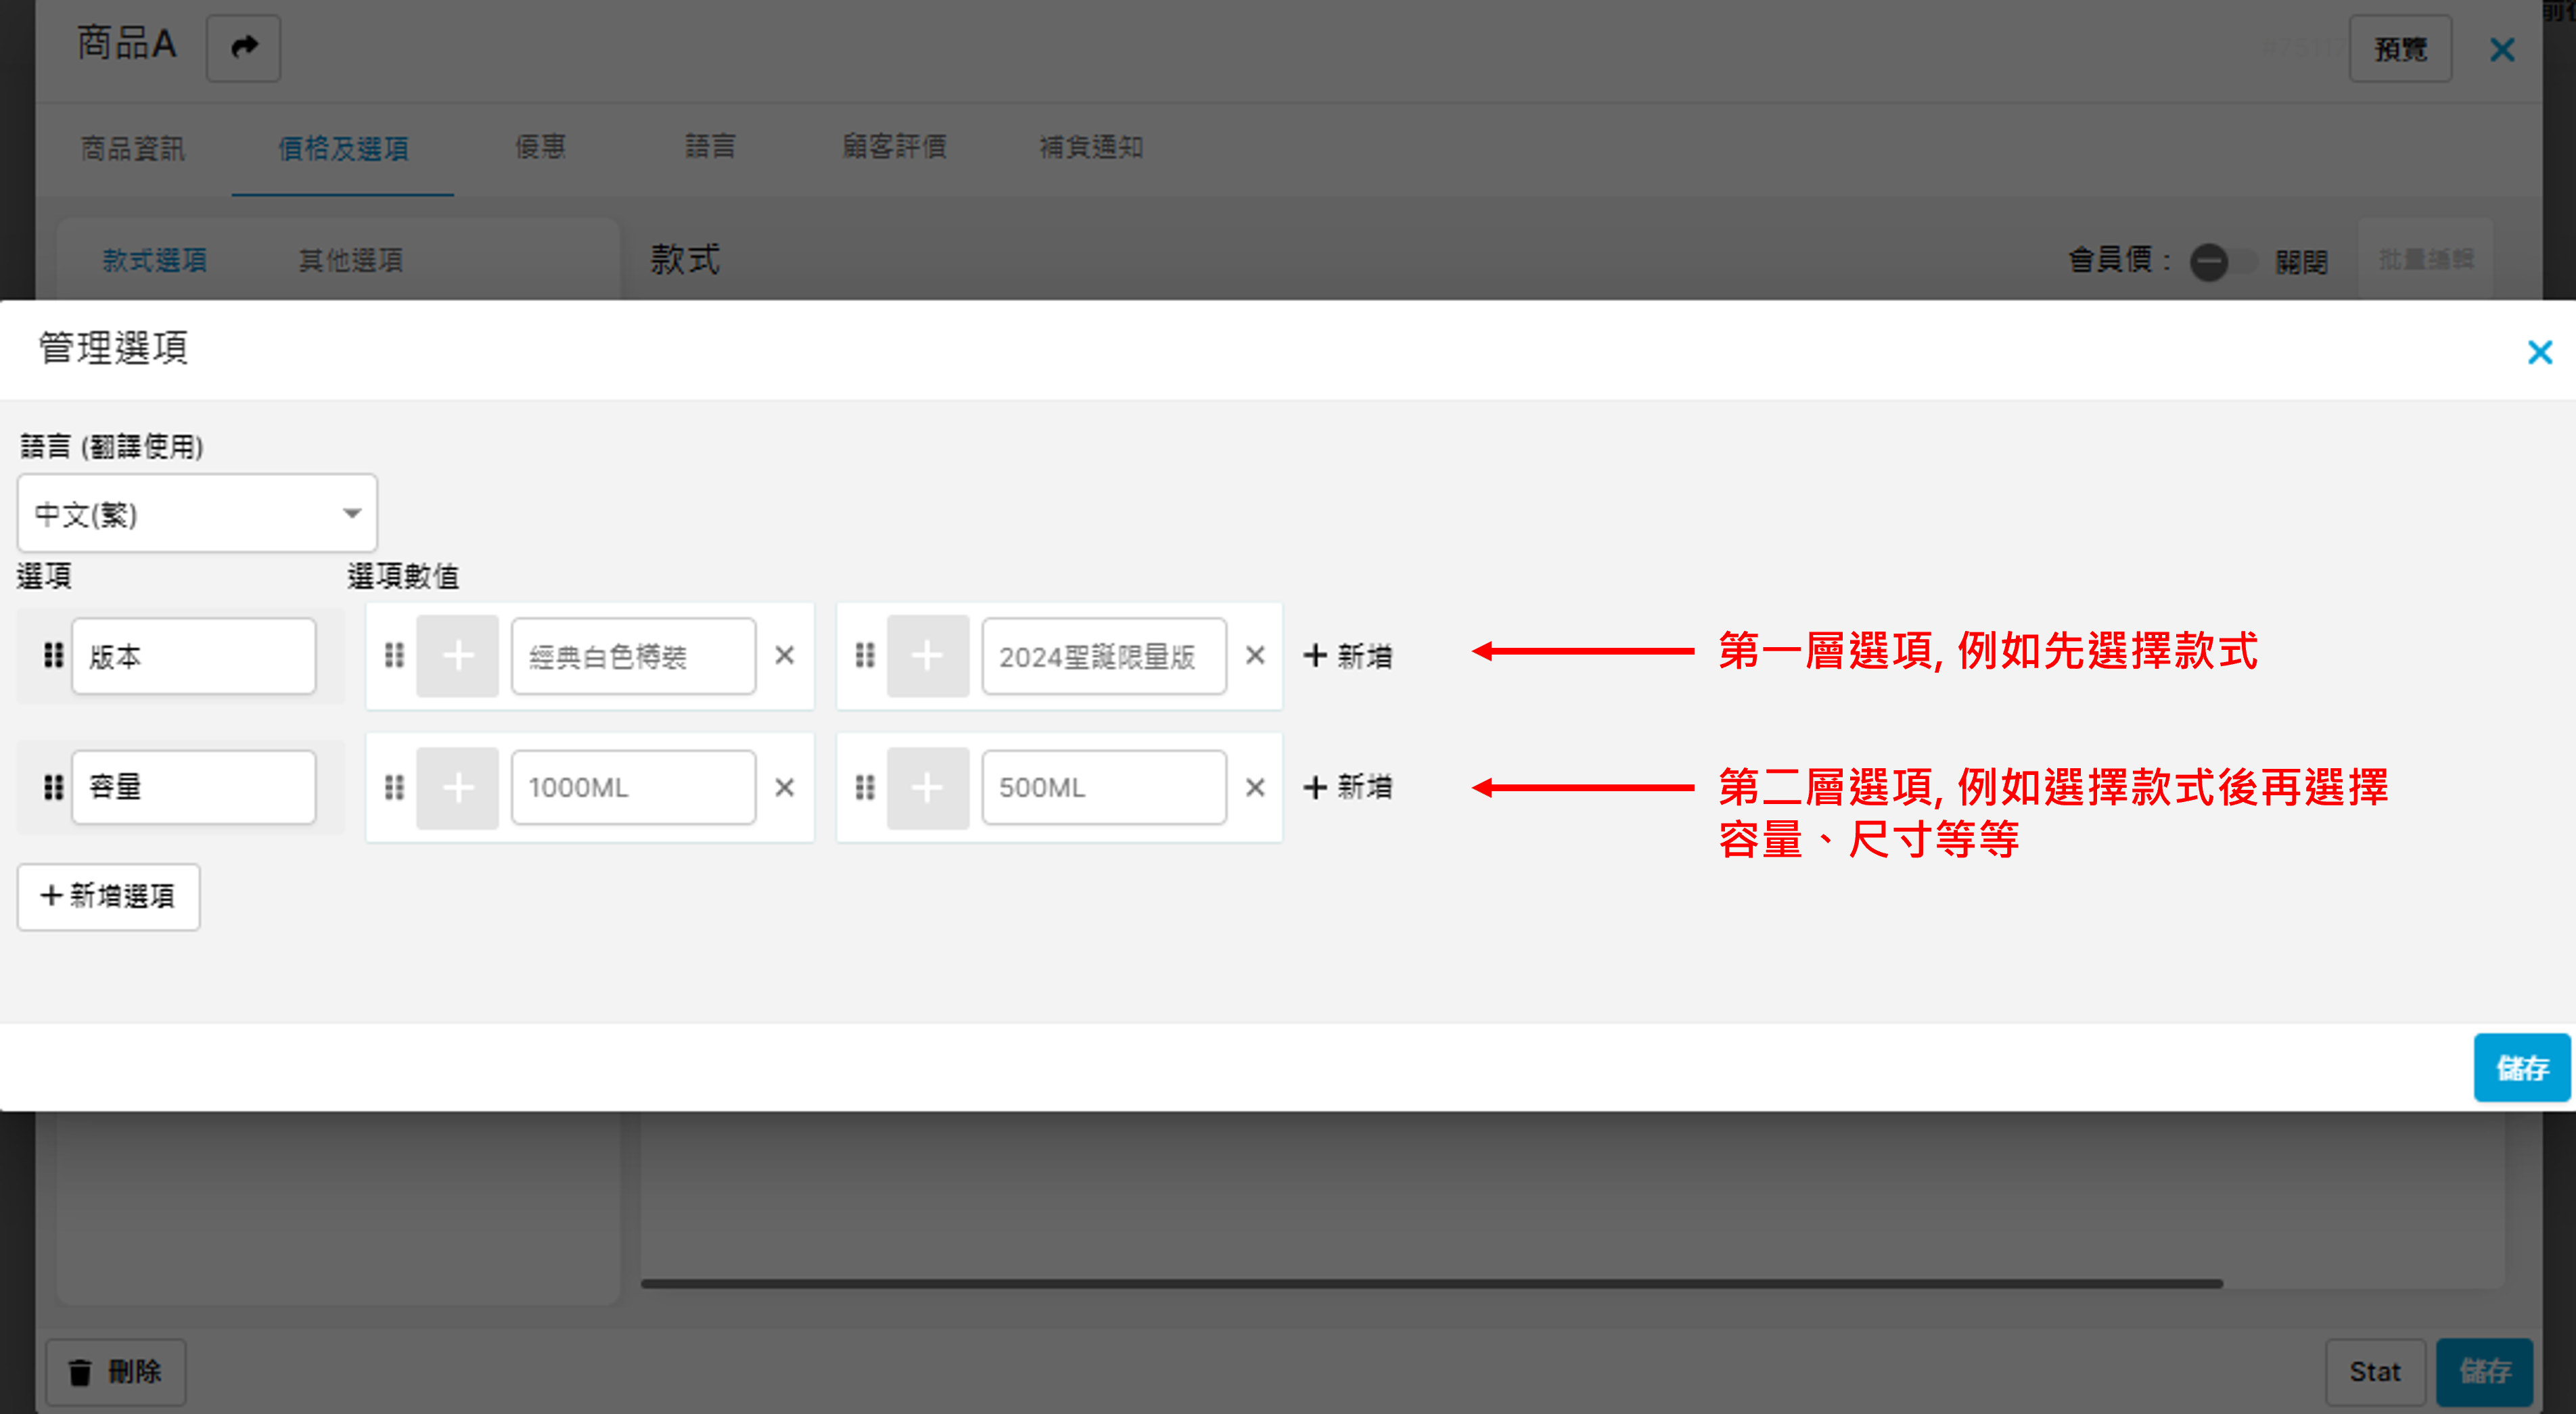
Task: Open the 顧客評價 tab
Action: pyautogui.click(x=894, y=148)
